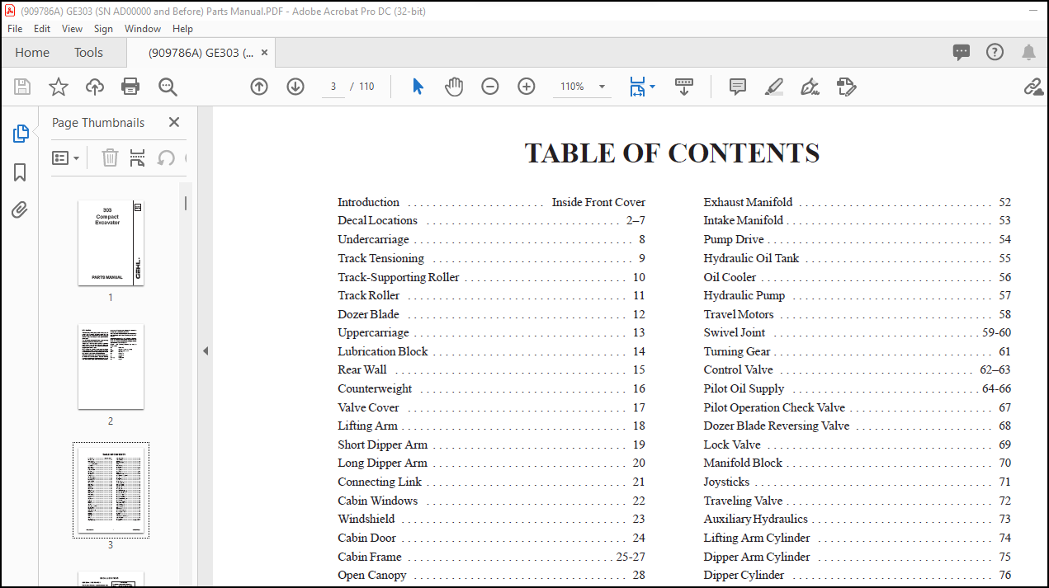The image size is (1049, 588).
Task: Click the Swivel Joint contents entry
Action: [857, 332]
